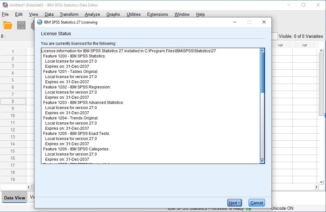This screenshot has height=212, width=326.
Task: Open the Help menu
Action: coord(200,14)
